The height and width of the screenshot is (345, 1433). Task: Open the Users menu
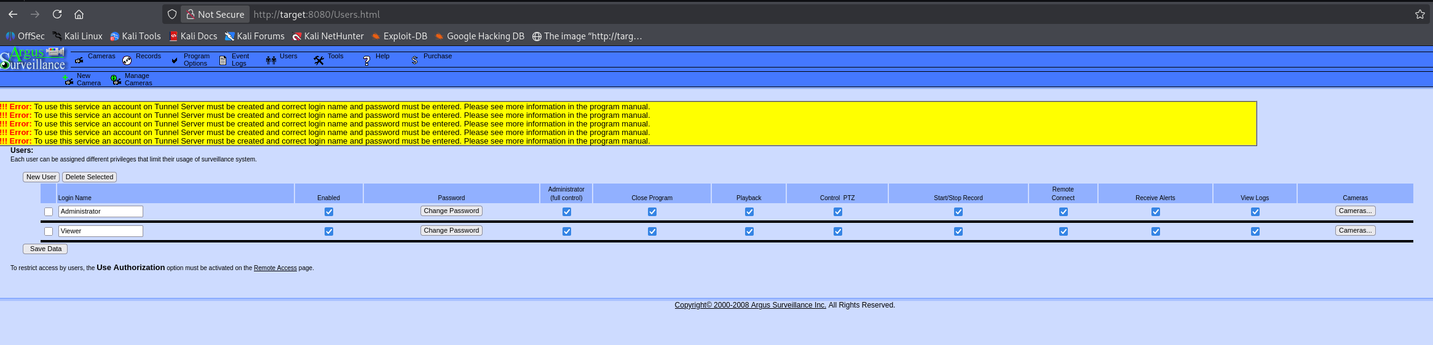[288, 56]
